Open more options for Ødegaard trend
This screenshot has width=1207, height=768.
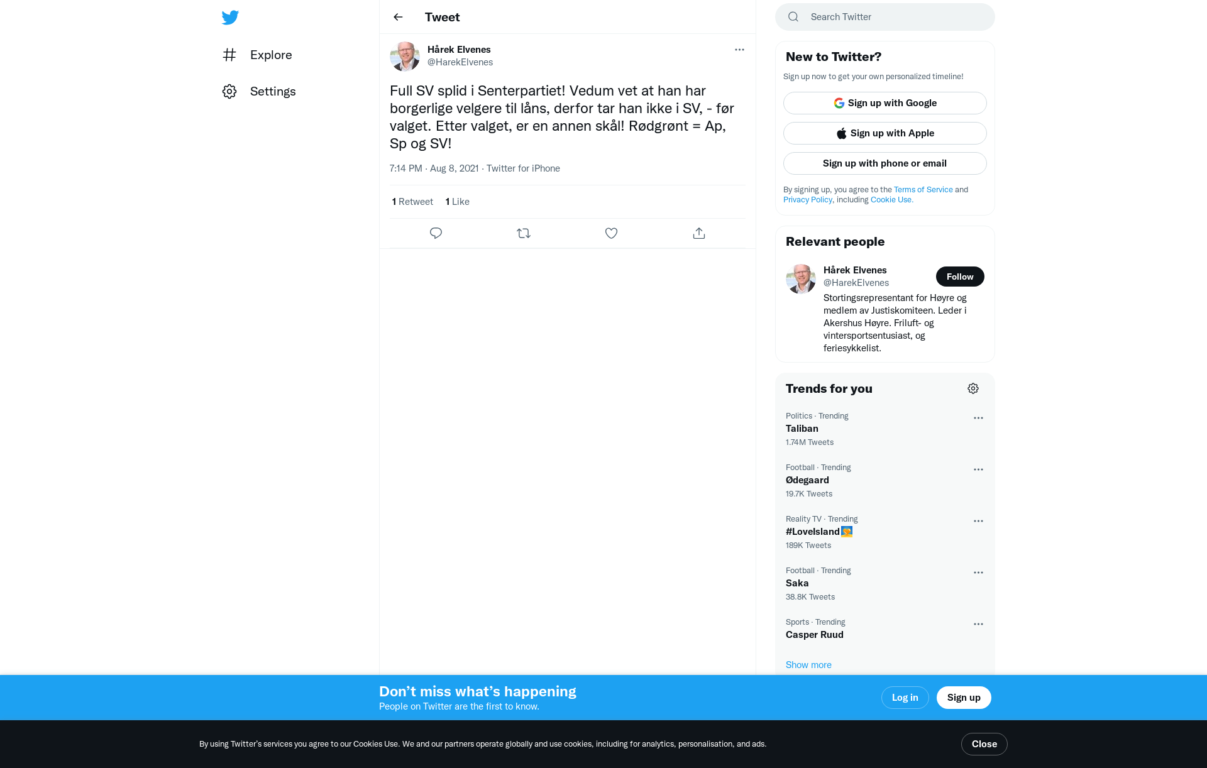978,469
